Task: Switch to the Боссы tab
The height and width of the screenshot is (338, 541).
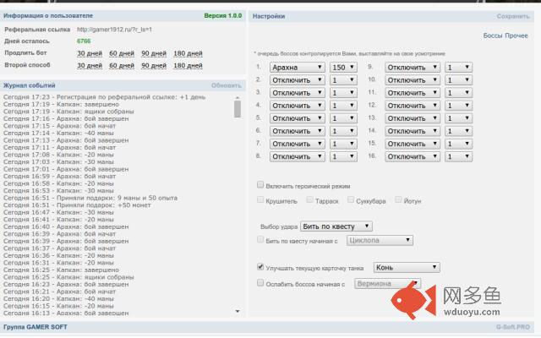Action: coord(493,35)
